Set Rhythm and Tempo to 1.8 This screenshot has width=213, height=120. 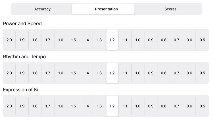(35, 73)
